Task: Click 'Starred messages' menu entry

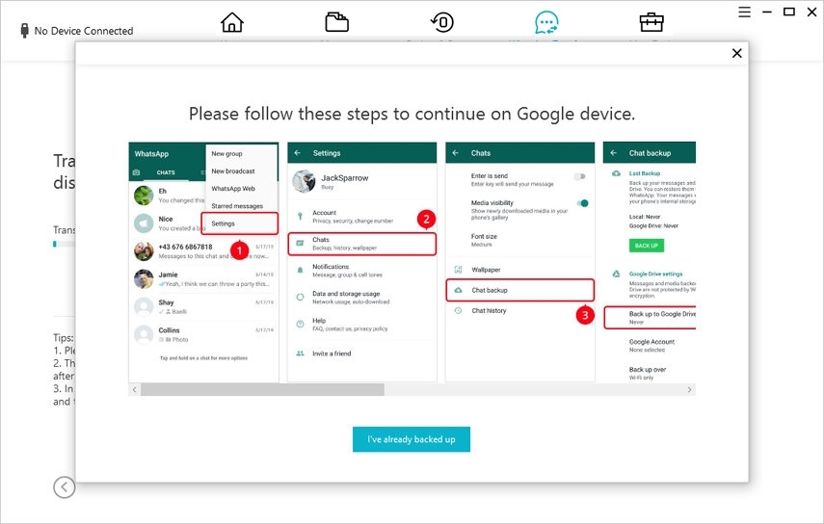Action: click(x=237, y=206)
